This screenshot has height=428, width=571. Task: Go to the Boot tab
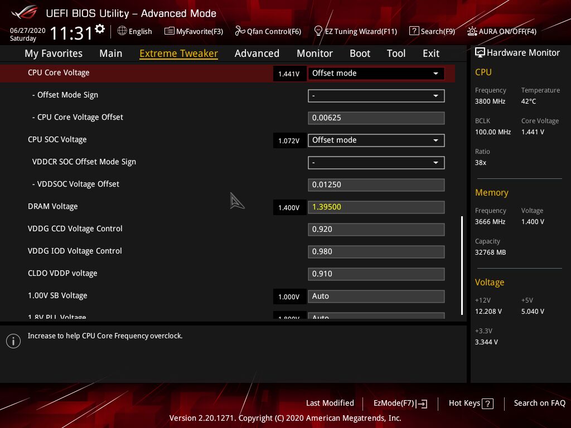pyautogui.click(x=360, y=53)
